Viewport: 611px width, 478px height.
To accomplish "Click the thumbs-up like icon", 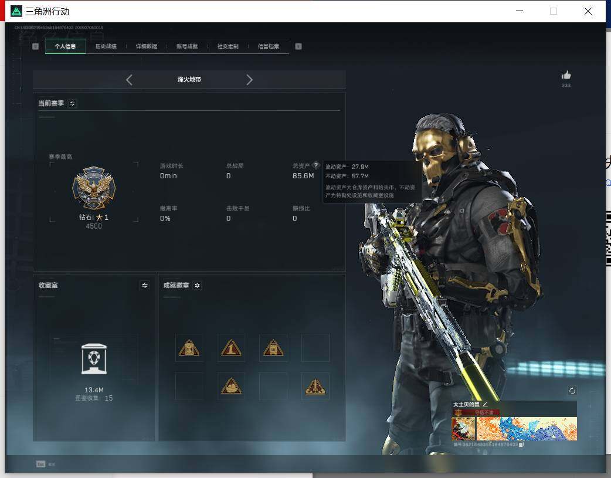I will pyautogui.click(x=566, y=75).
